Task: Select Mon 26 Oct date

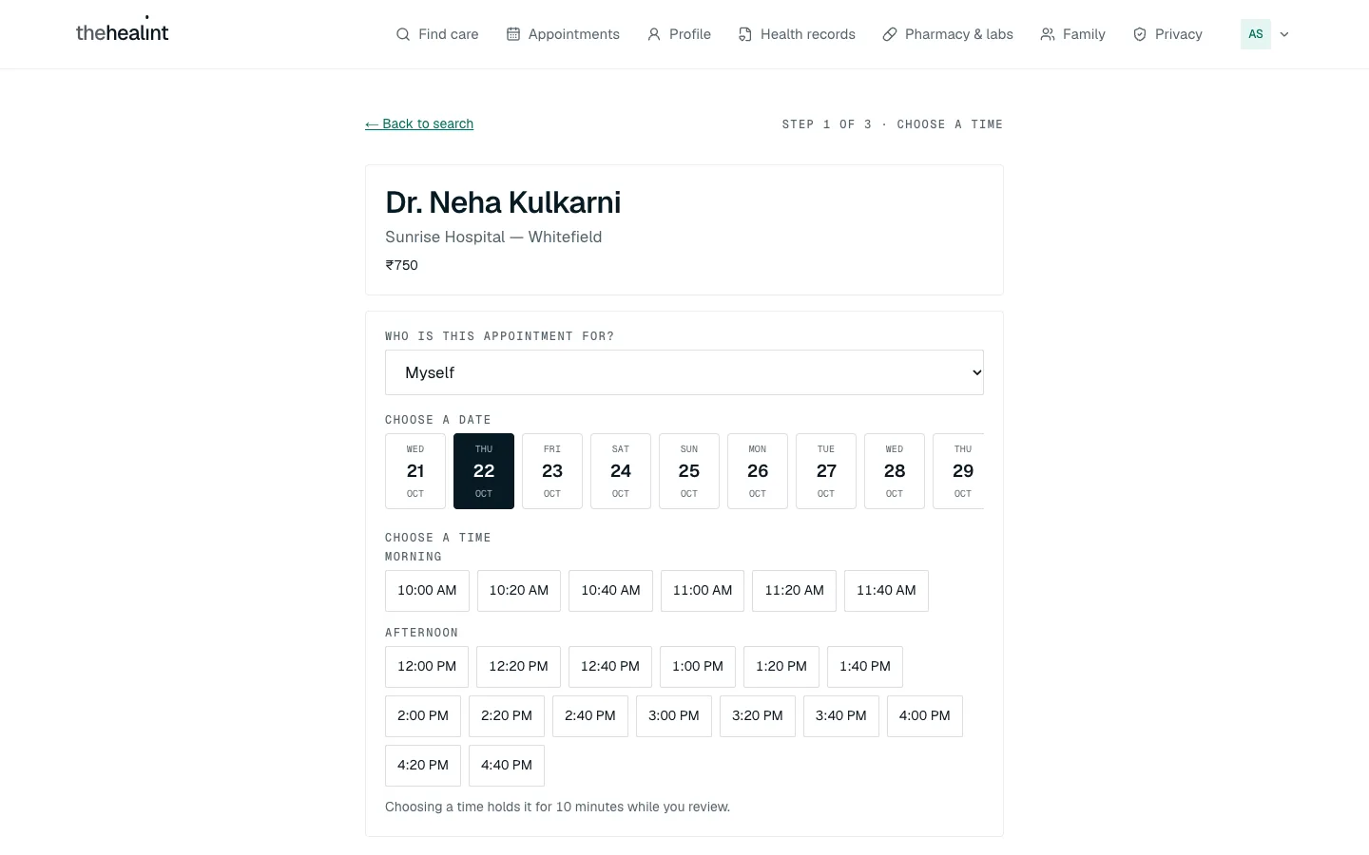Action: coord(758,471)
